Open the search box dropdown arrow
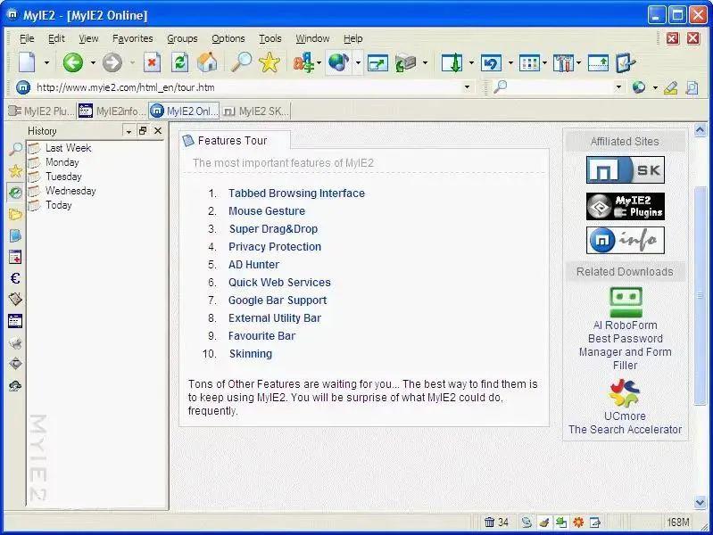This screenshot has height=535, width=713. [x=618, y=87]
